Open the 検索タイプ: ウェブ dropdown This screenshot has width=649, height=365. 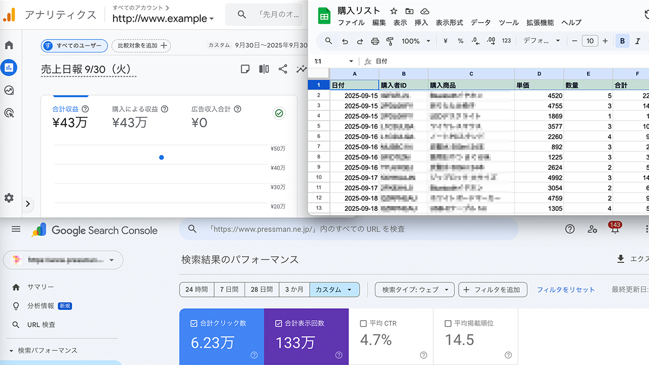click(x=414, y=290)
